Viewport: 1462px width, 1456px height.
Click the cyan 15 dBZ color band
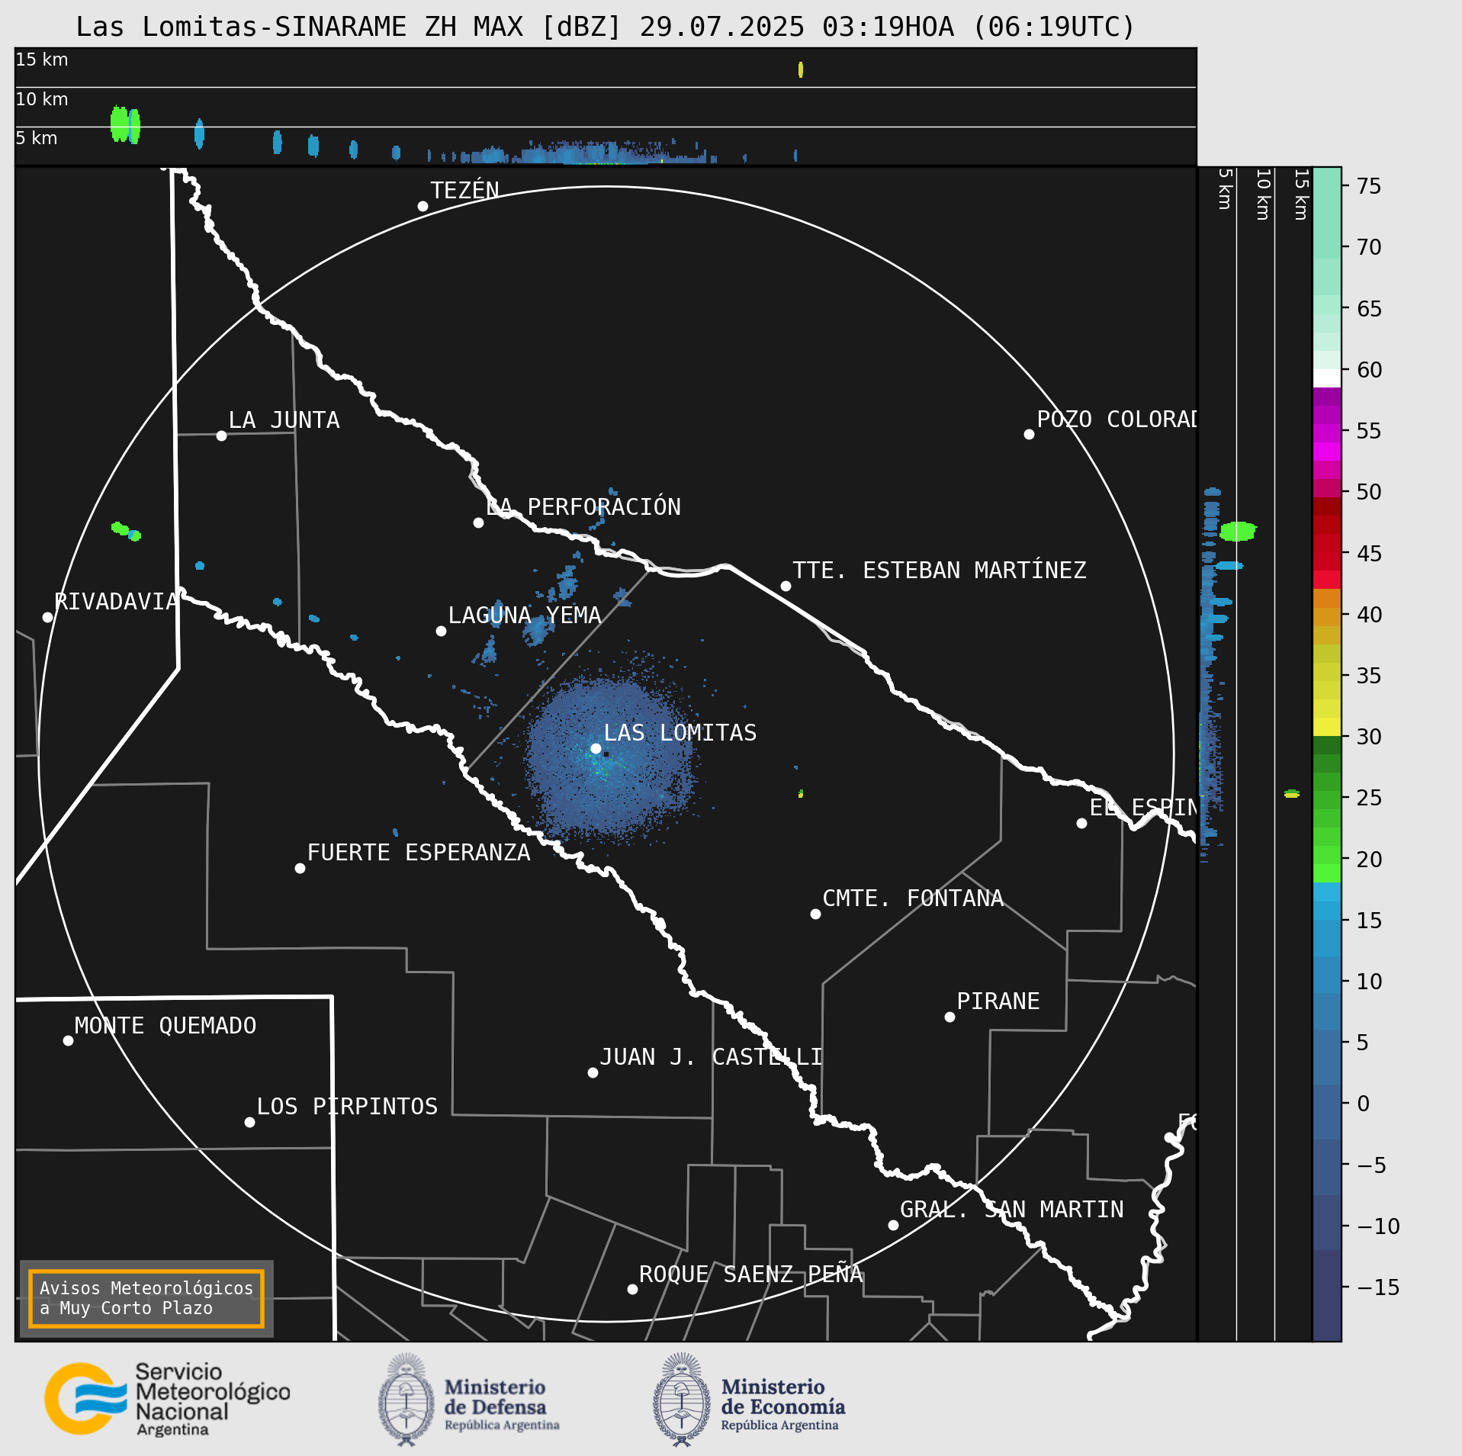coord(1326,911)
